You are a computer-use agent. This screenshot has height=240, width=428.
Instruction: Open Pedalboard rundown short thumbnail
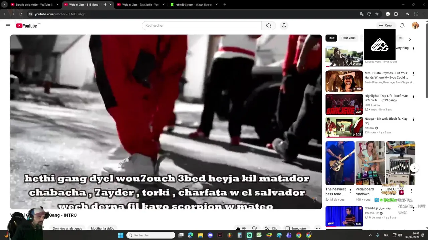click(x=370, y=163)
